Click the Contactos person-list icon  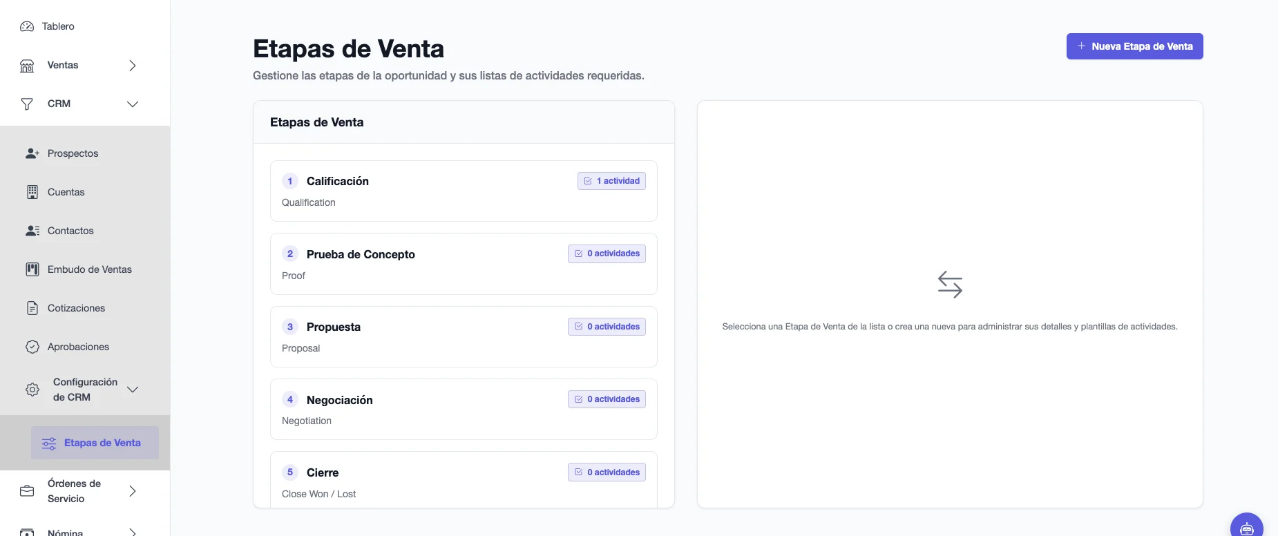(x=32, y=231)
